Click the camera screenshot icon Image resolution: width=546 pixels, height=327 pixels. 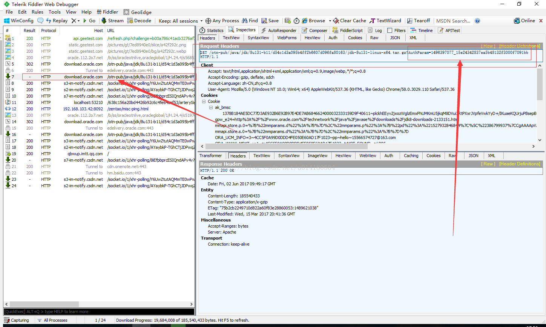(x=288, y=21)
